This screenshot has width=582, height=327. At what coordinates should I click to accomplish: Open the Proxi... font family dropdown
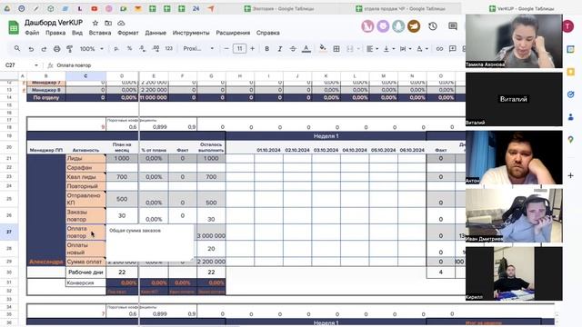click(x=198, y=48)
